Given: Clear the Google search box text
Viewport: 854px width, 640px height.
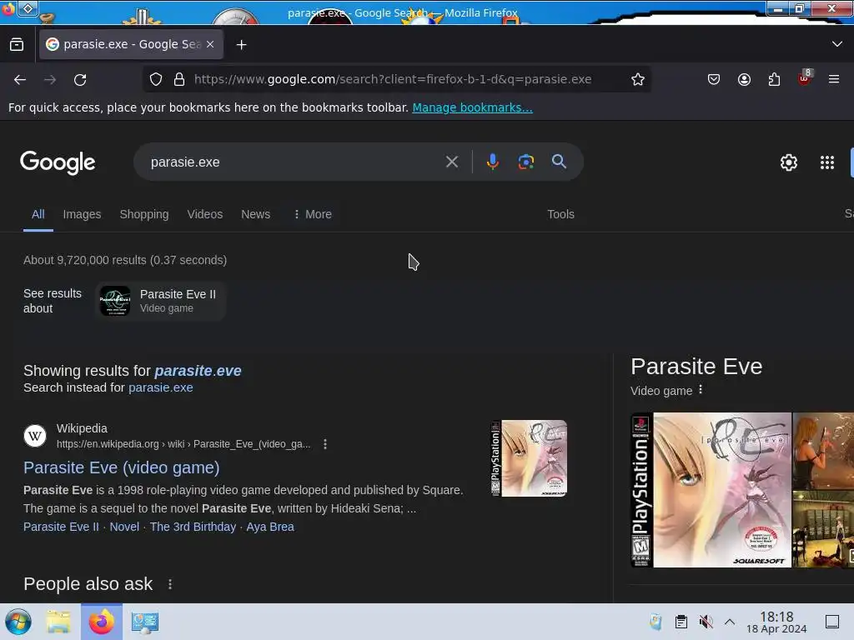Looking at the screenshot, I should [451, 162].
